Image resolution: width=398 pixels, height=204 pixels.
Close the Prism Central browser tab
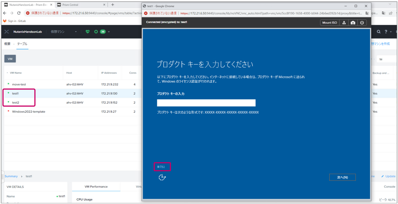104,5
